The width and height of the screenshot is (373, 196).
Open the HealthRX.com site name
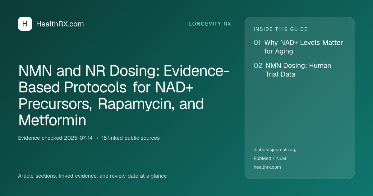[x=60, y=24]
